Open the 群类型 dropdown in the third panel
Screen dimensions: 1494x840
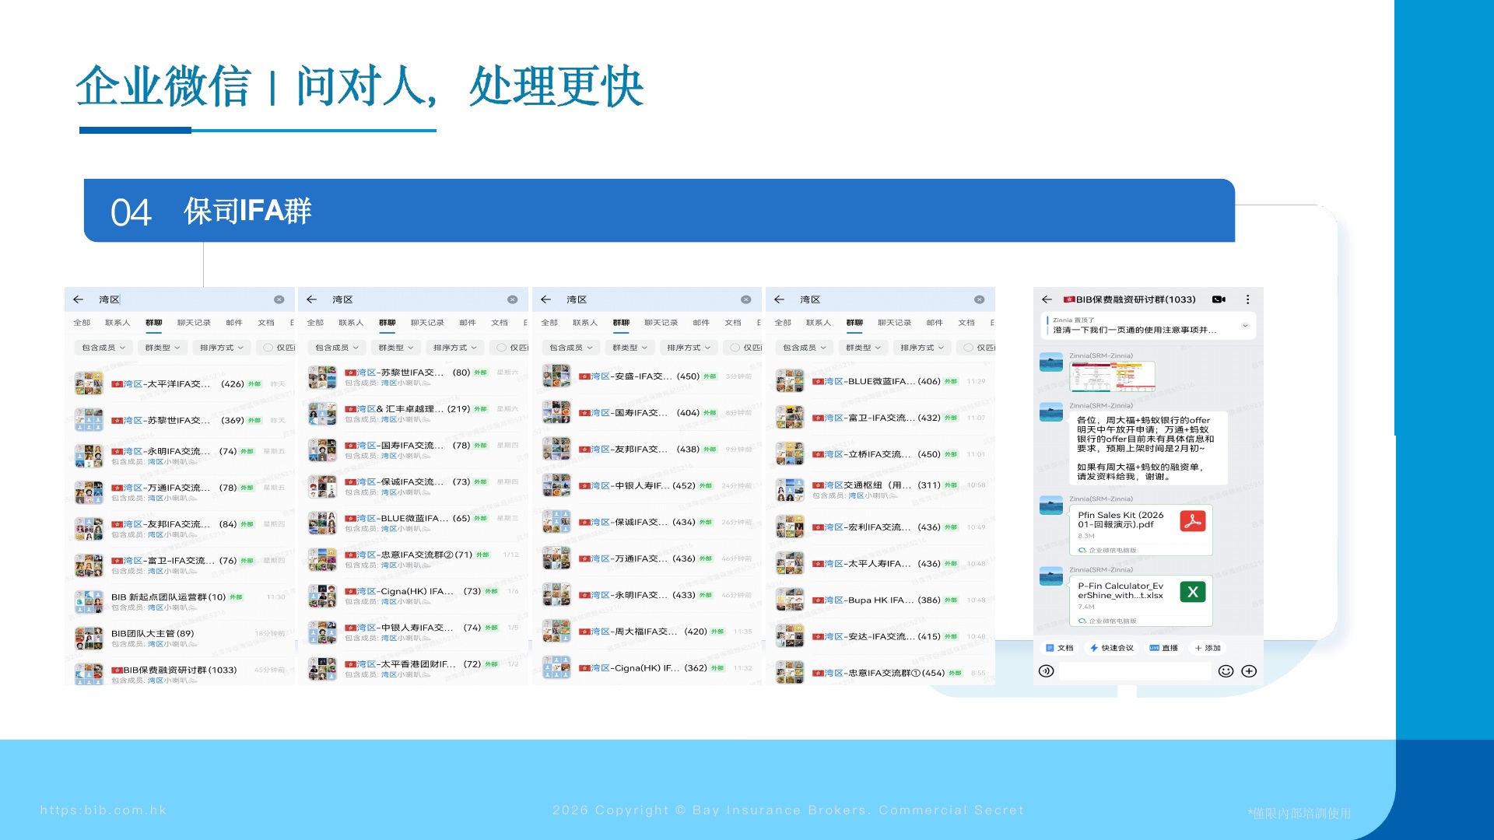point(630,348)
